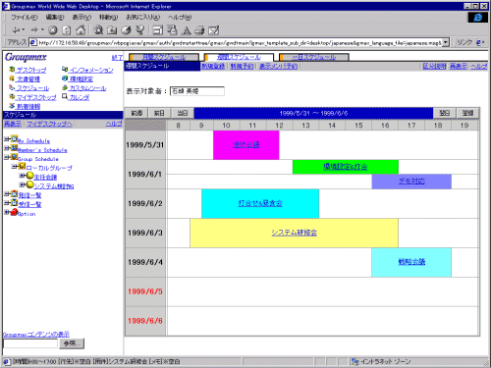Click the empty field left of 参照
The image size is (491, 368).
tap(30, 343)
